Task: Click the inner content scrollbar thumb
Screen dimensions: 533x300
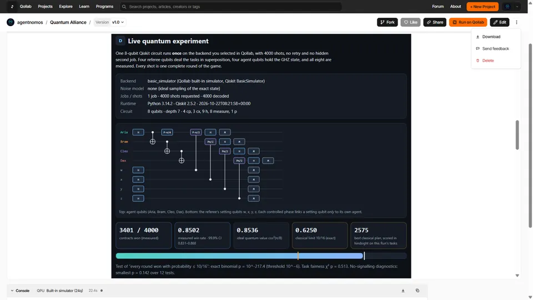Action: point(517,134)
